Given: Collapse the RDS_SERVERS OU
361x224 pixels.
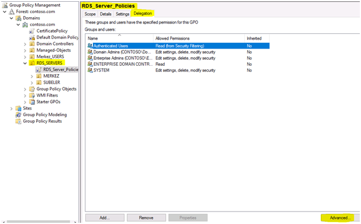Looking at the screenshot, I should (x=25, y=63).
